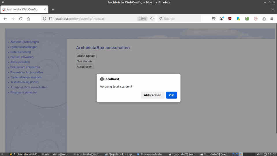Focus the Suchen search field

click(179, 18)
